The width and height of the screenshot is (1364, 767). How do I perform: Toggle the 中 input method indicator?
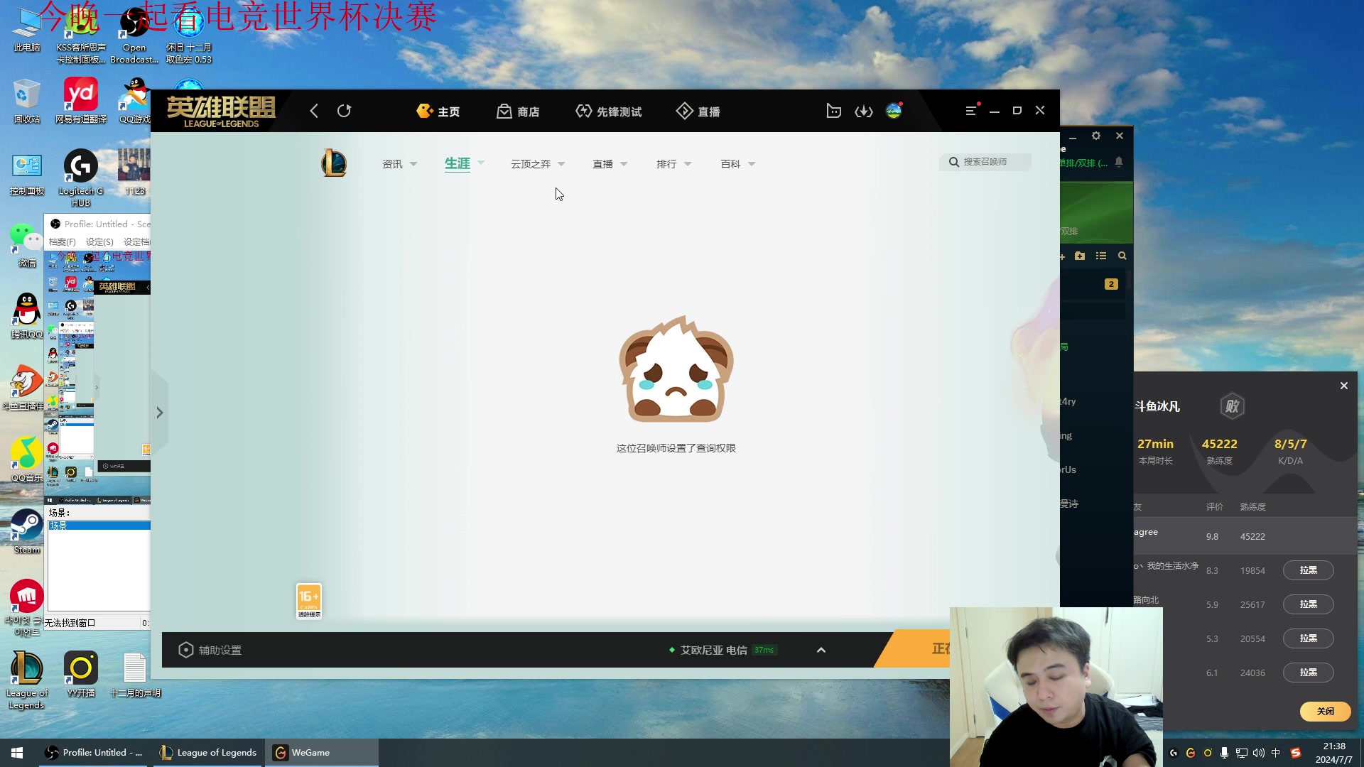(x=1276, y=753)
